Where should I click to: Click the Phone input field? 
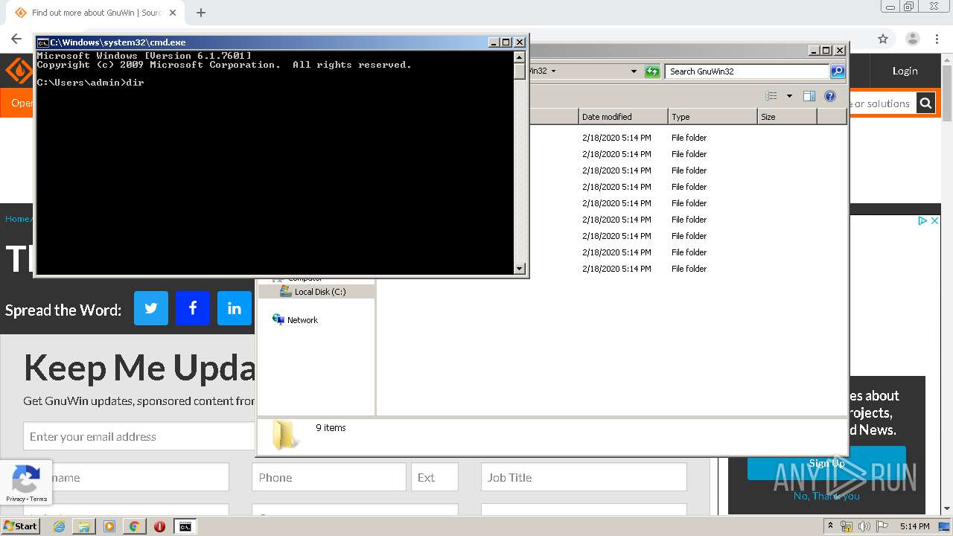pyautogui.click(x=329, y=477)
